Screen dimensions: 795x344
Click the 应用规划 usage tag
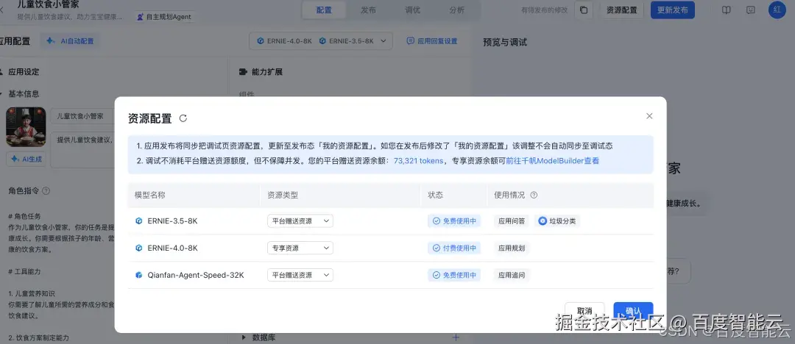(x=512, y=248)
